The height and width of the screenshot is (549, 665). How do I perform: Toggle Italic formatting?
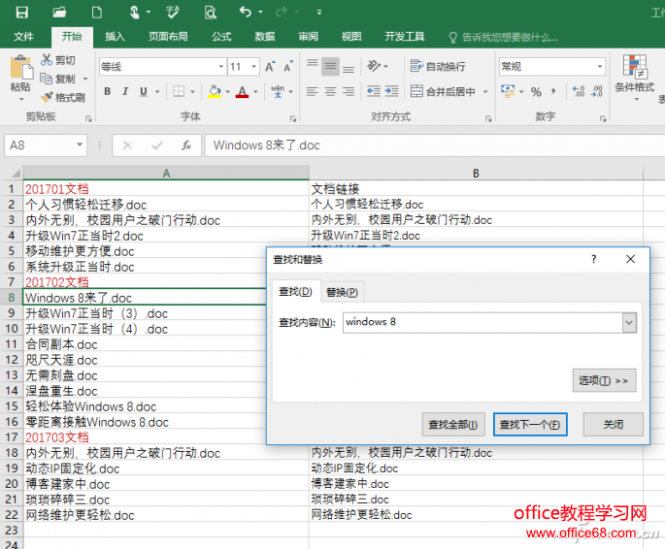pyautogui.click(x=127, y=92)
